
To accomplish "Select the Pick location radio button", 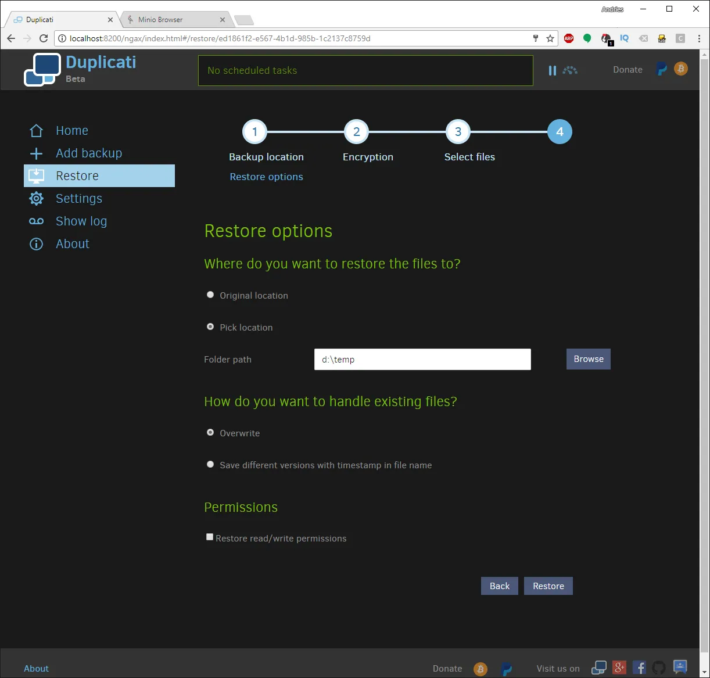I will 210,327.
